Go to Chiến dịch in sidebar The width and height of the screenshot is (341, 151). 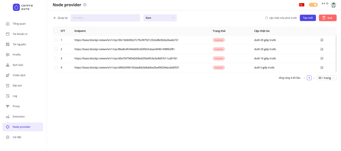[19, 75]
